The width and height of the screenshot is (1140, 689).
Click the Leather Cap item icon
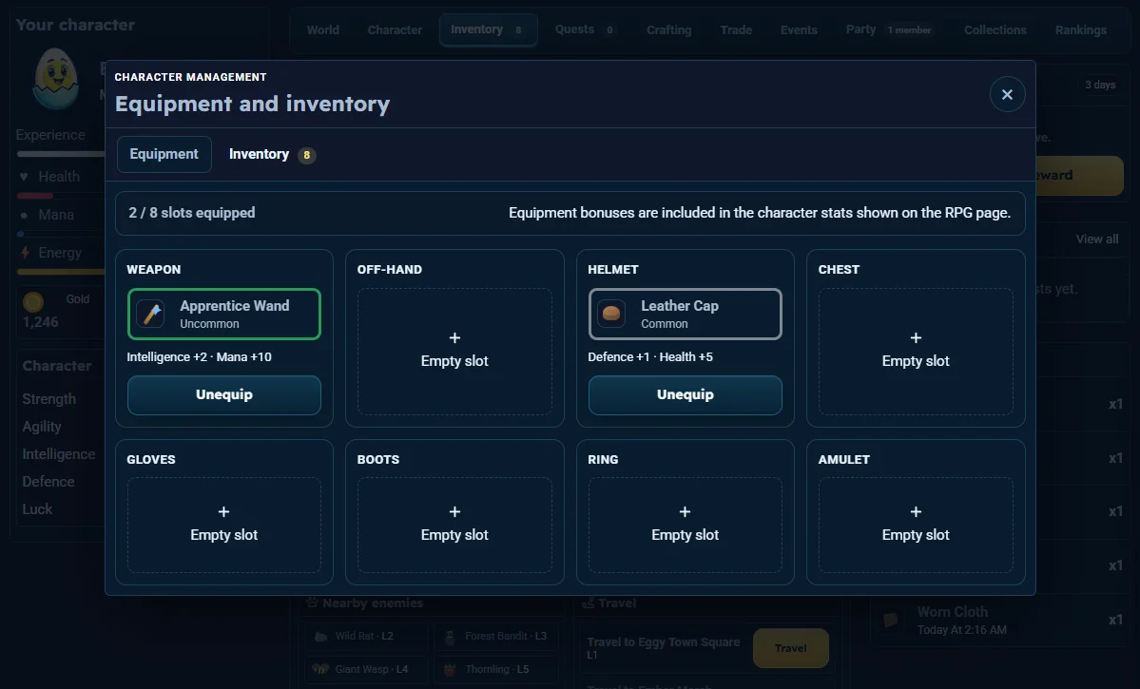611,314
